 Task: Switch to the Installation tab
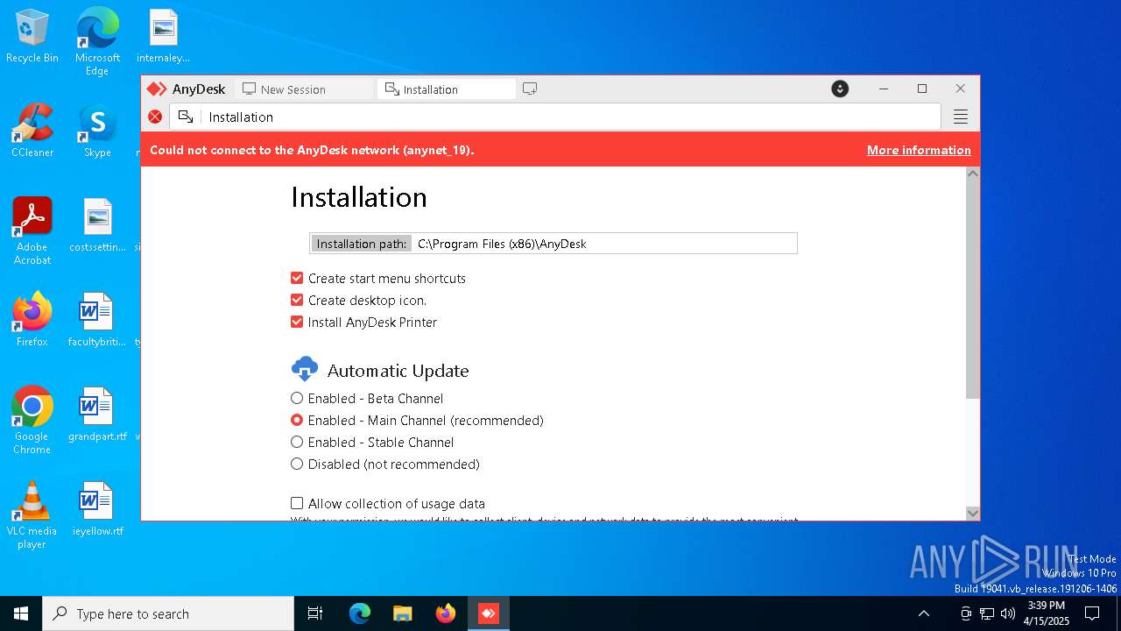[x=447, y=89]
